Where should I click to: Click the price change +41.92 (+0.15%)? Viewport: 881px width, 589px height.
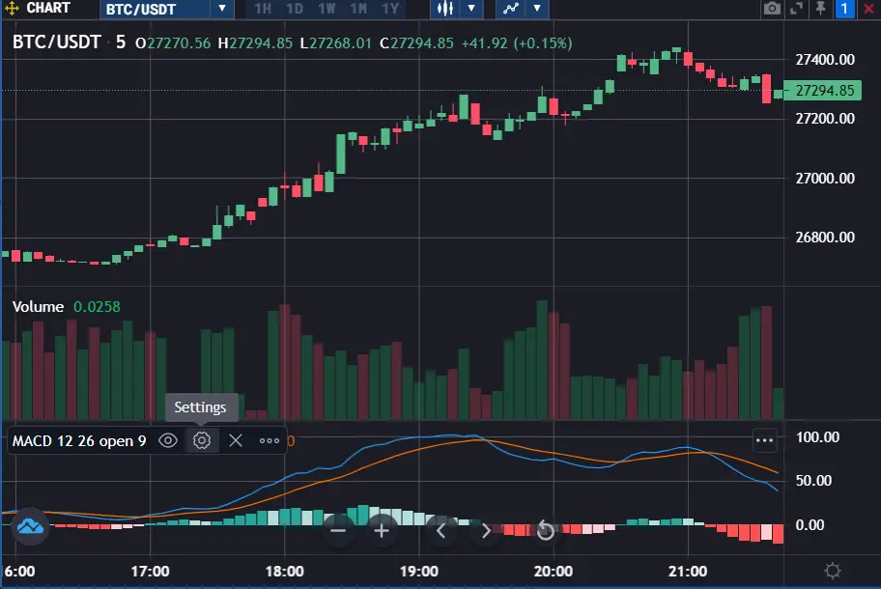point(517,43)
